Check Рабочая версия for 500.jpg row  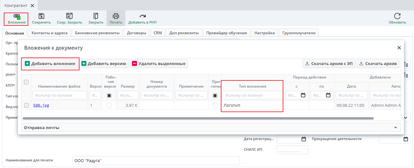click(109, 105)
